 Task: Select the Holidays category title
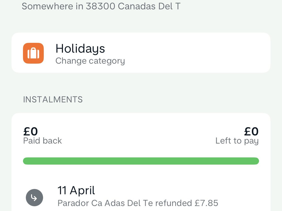80,49
